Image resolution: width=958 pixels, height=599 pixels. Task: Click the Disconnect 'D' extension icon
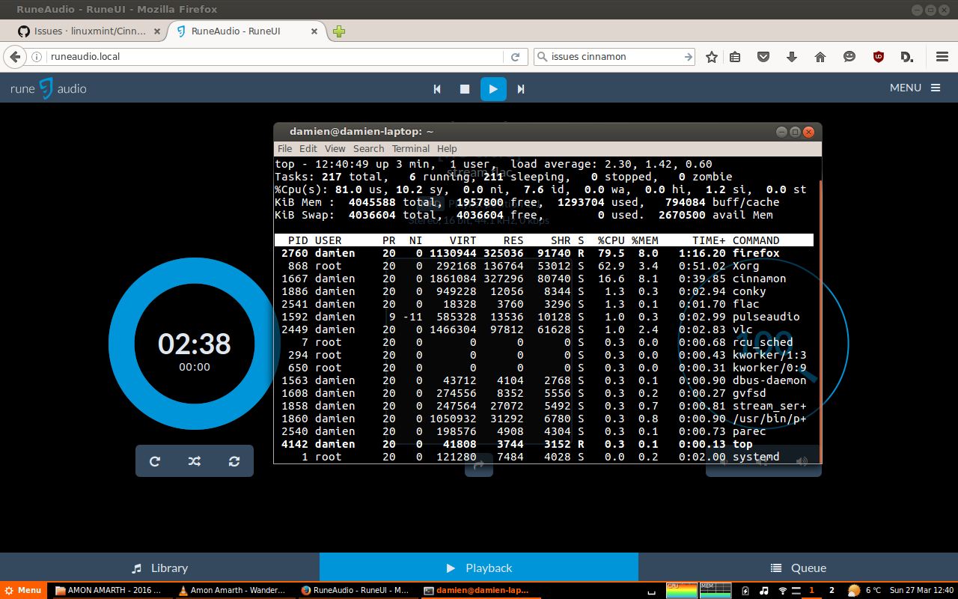(907, 57)
